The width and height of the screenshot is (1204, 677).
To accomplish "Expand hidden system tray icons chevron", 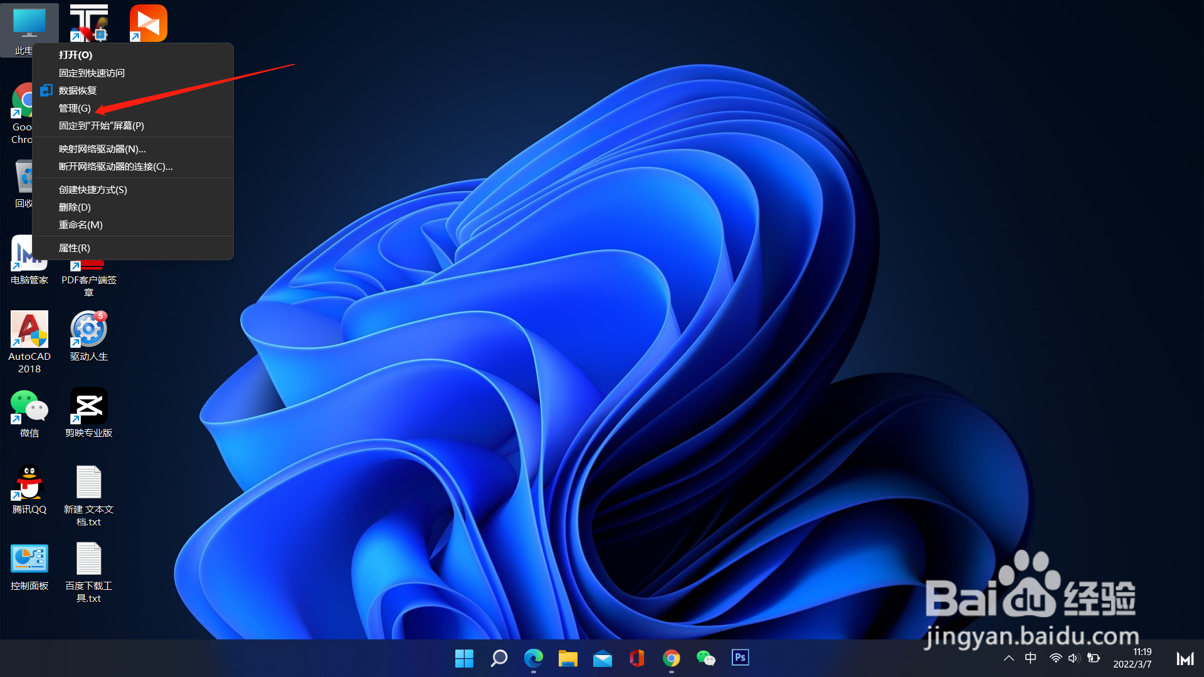I will pyautogui.click(x=1009, y=658).
